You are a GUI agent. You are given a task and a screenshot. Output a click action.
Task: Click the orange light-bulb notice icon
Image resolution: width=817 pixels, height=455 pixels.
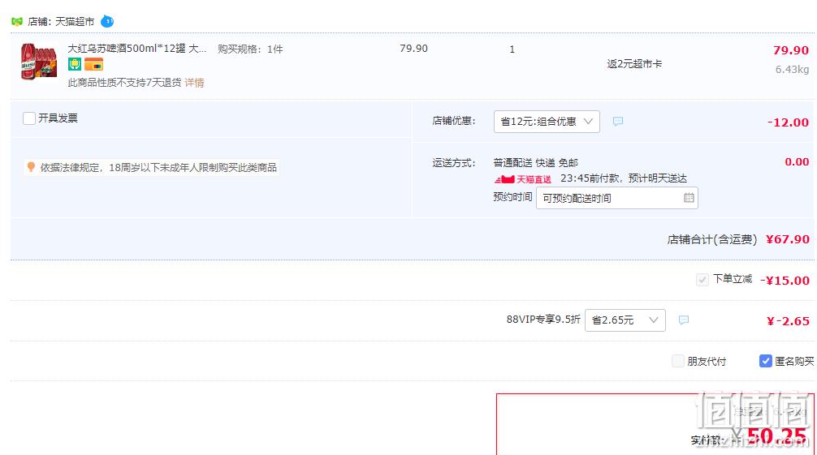pyautogui.click(x=31, y=167)
